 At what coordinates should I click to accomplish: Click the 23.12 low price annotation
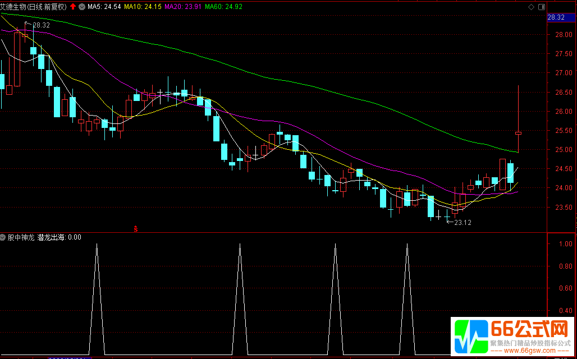click(462, 222)
